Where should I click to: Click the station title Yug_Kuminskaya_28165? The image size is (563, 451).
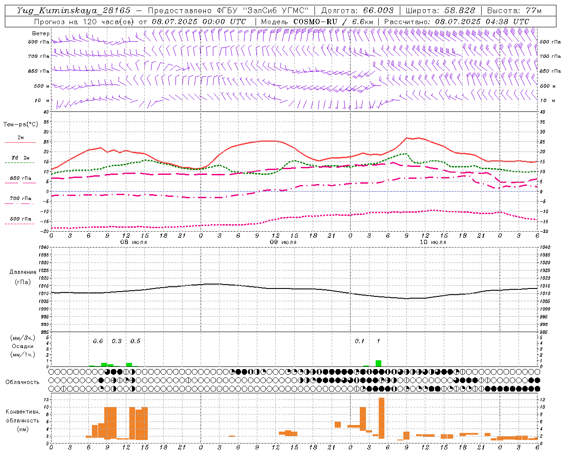click(74, 11)
